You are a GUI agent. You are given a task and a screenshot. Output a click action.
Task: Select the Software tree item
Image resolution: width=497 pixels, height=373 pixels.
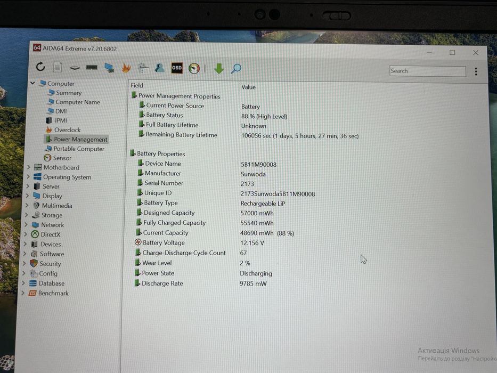pyautogui.click(x=47, y=254)
